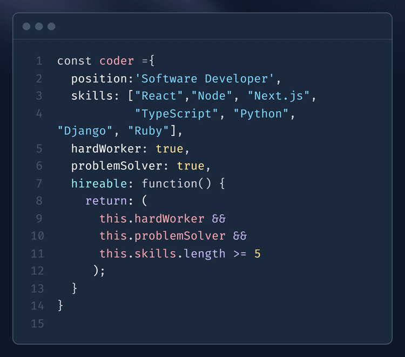Viewport: 405px width, 357px height.
Task: Click line number 7 in the gutter
Action: tap(39, 184)
